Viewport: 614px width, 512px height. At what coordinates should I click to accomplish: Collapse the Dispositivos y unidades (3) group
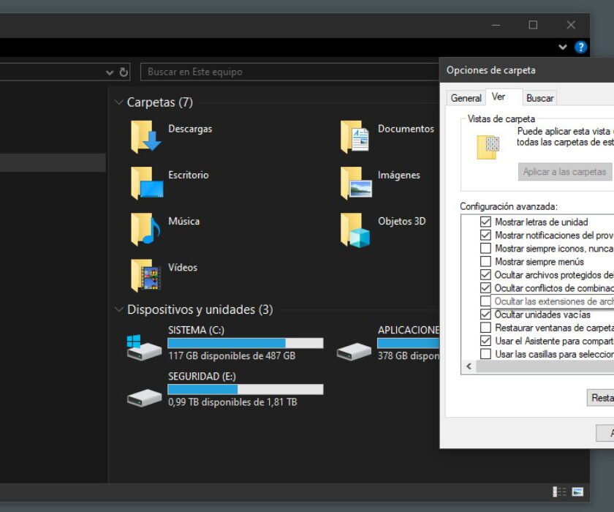coord(118,309)
